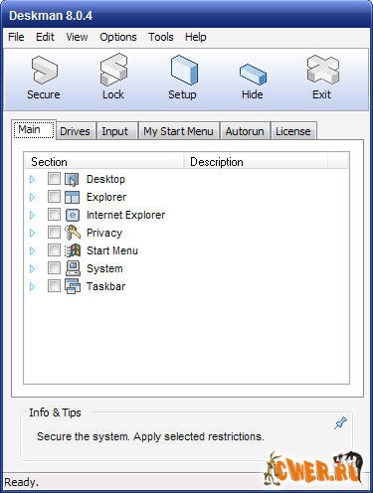Image resolution: width=373 pixels, height=493 pixels.
Task: Open the License tab
Action: [293, 131]
